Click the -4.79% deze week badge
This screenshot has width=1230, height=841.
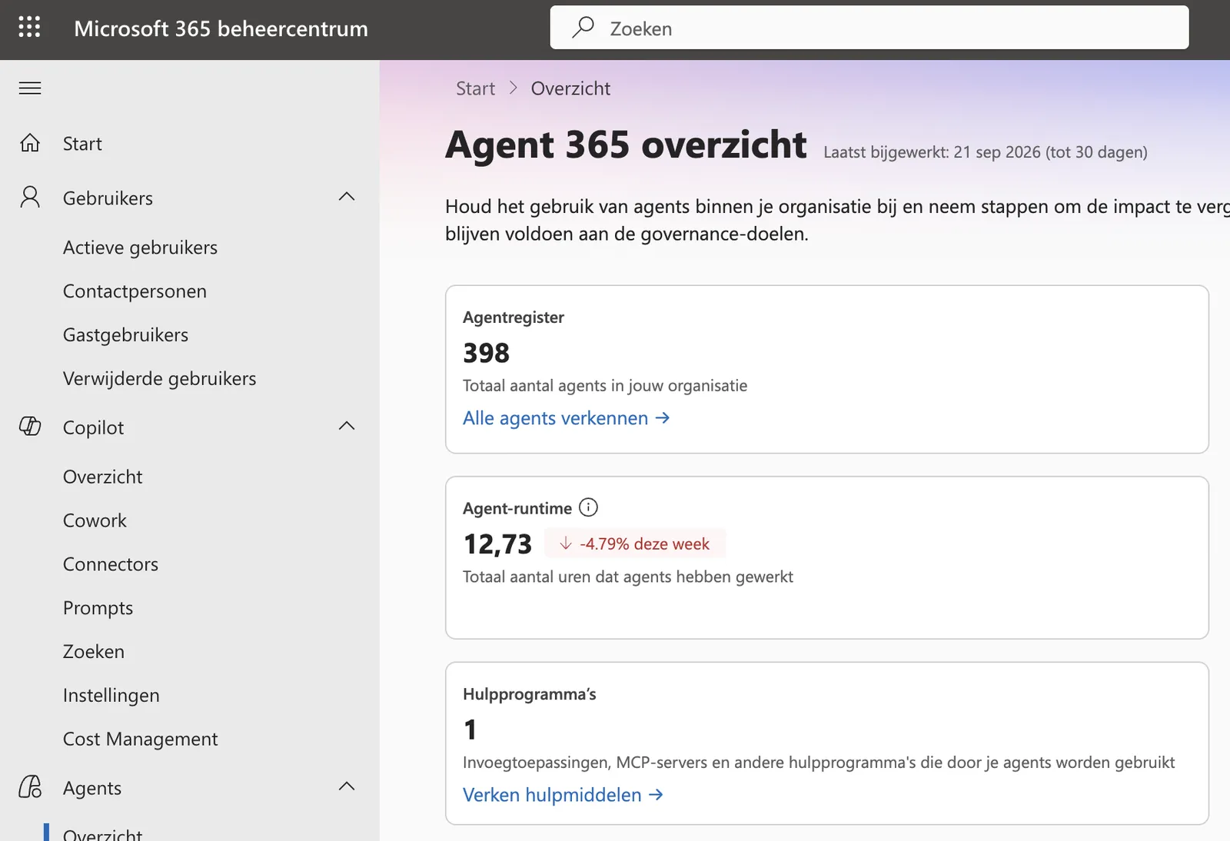coord(635,543)
